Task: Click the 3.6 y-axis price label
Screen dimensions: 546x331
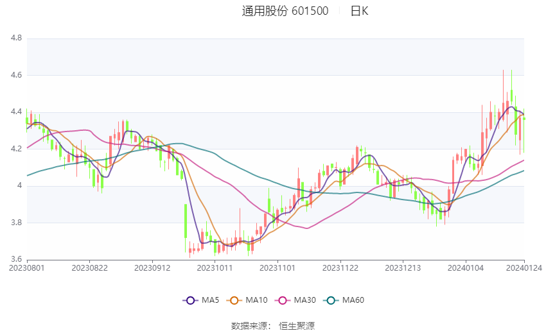Action: click(16, 259)
